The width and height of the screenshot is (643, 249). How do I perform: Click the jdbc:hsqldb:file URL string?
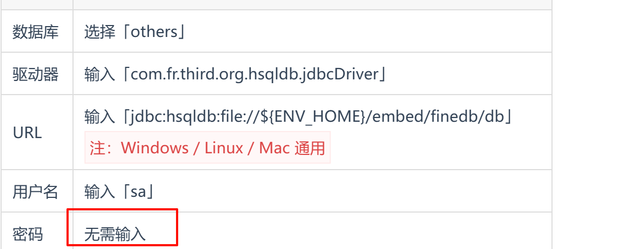pos(317,117)
